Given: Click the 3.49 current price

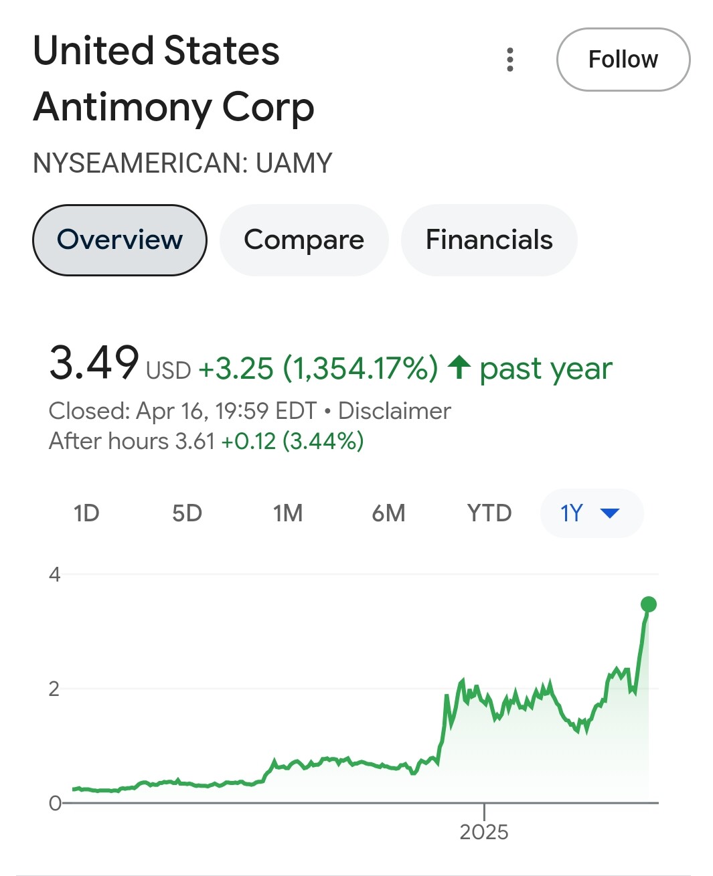Looking at the screenshot, I should 94,363.
